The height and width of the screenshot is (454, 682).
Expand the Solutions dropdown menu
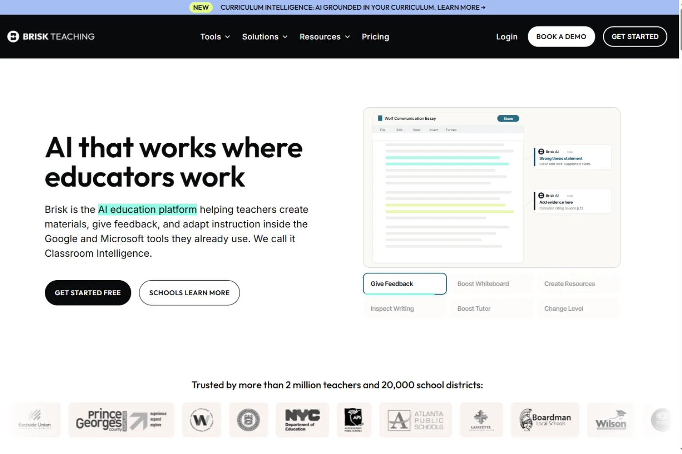(x=265, y=37)
